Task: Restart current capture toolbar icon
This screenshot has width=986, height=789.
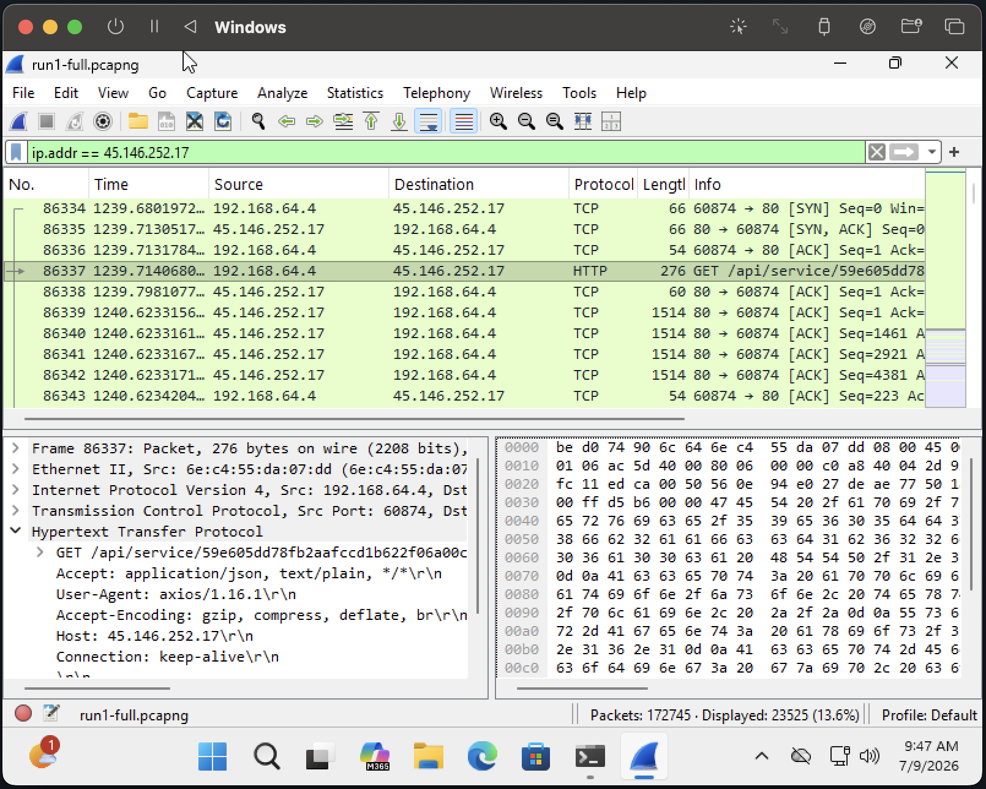Action: tap(75, 121)
